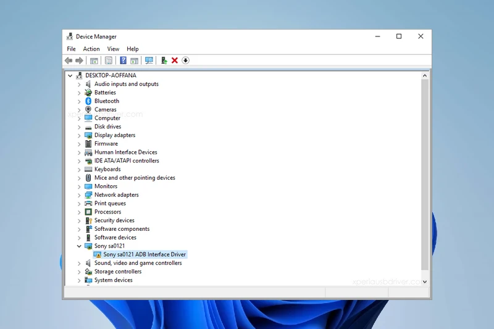Click the Help question mark toolbar icon
This screenshot has width=494, height=329.
pos(123,60)
